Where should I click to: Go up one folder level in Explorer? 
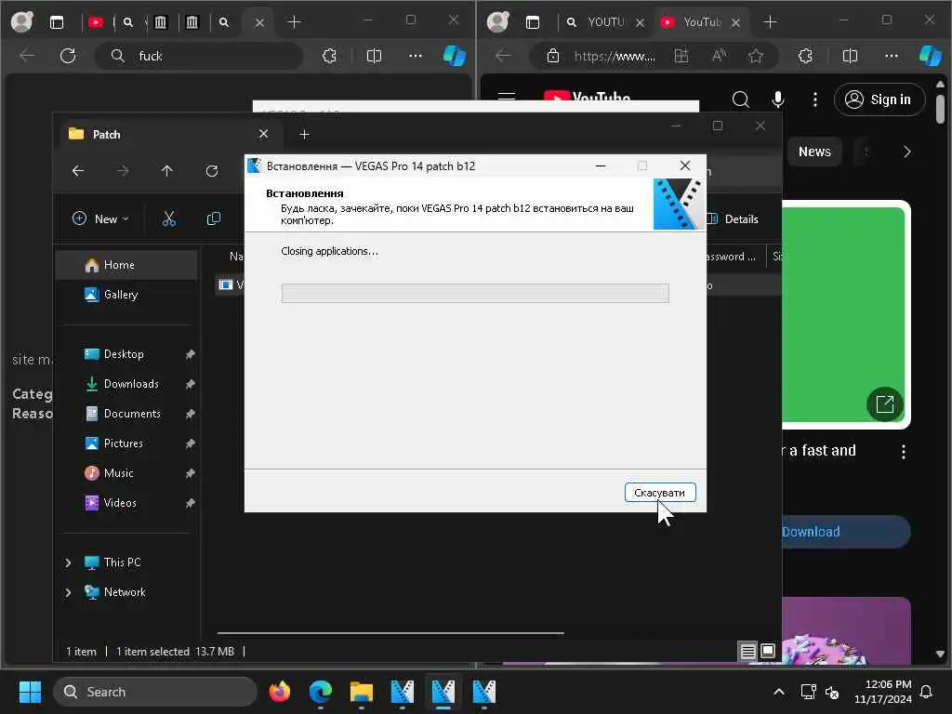click(167, 171)
